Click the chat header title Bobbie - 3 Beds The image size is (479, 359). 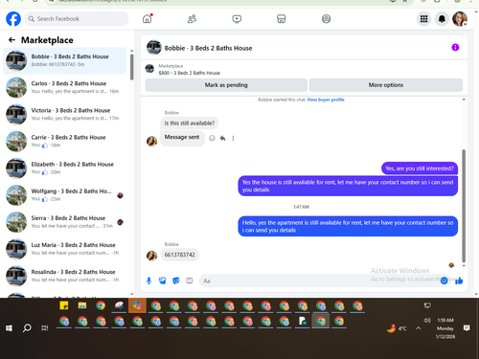[208, 48]
